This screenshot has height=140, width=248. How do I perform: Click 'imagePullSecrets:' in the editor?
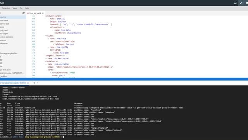click(55, 56)
